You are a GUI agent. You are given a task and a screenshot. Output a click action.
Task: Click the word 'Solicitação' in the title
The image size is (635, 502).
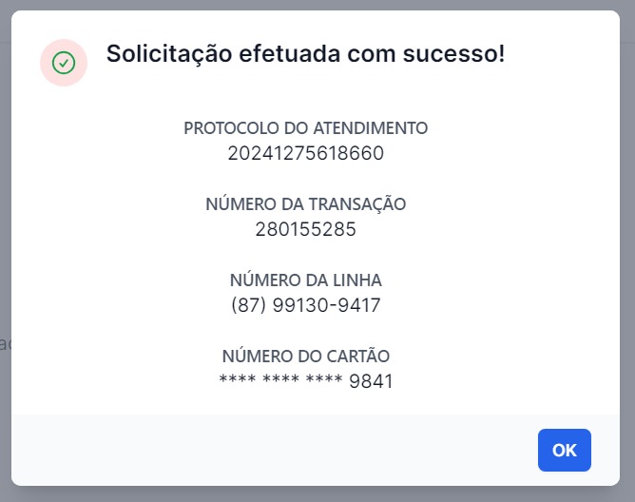(x=169, y=53)
